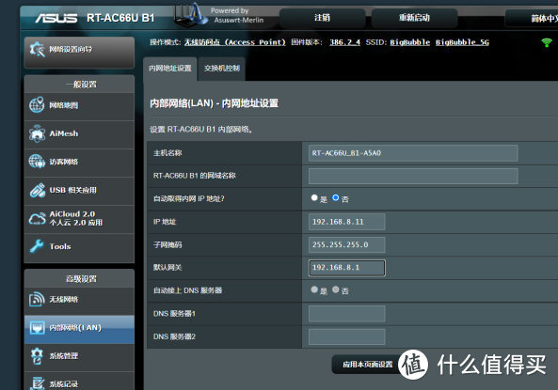
Task: Open Tools wrench icon
Action: (x=37, y=246)
